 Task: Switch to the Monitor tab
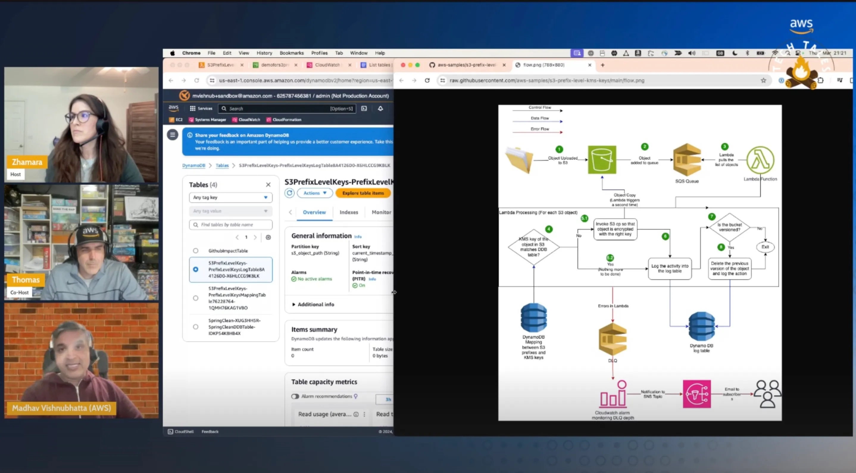(x=381, y=212)
